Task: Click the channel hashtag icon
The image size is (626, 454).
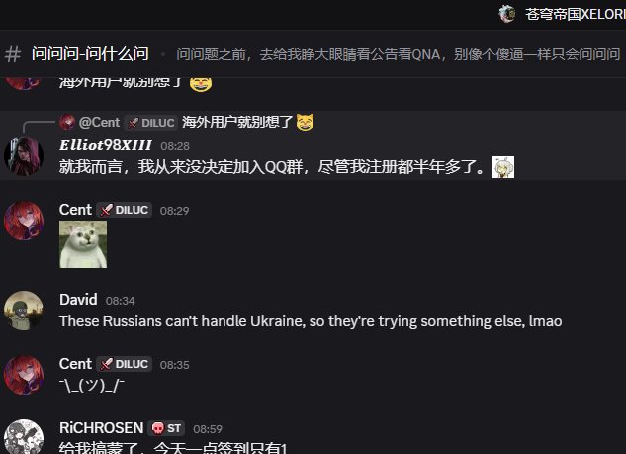Action: point(13,54)
